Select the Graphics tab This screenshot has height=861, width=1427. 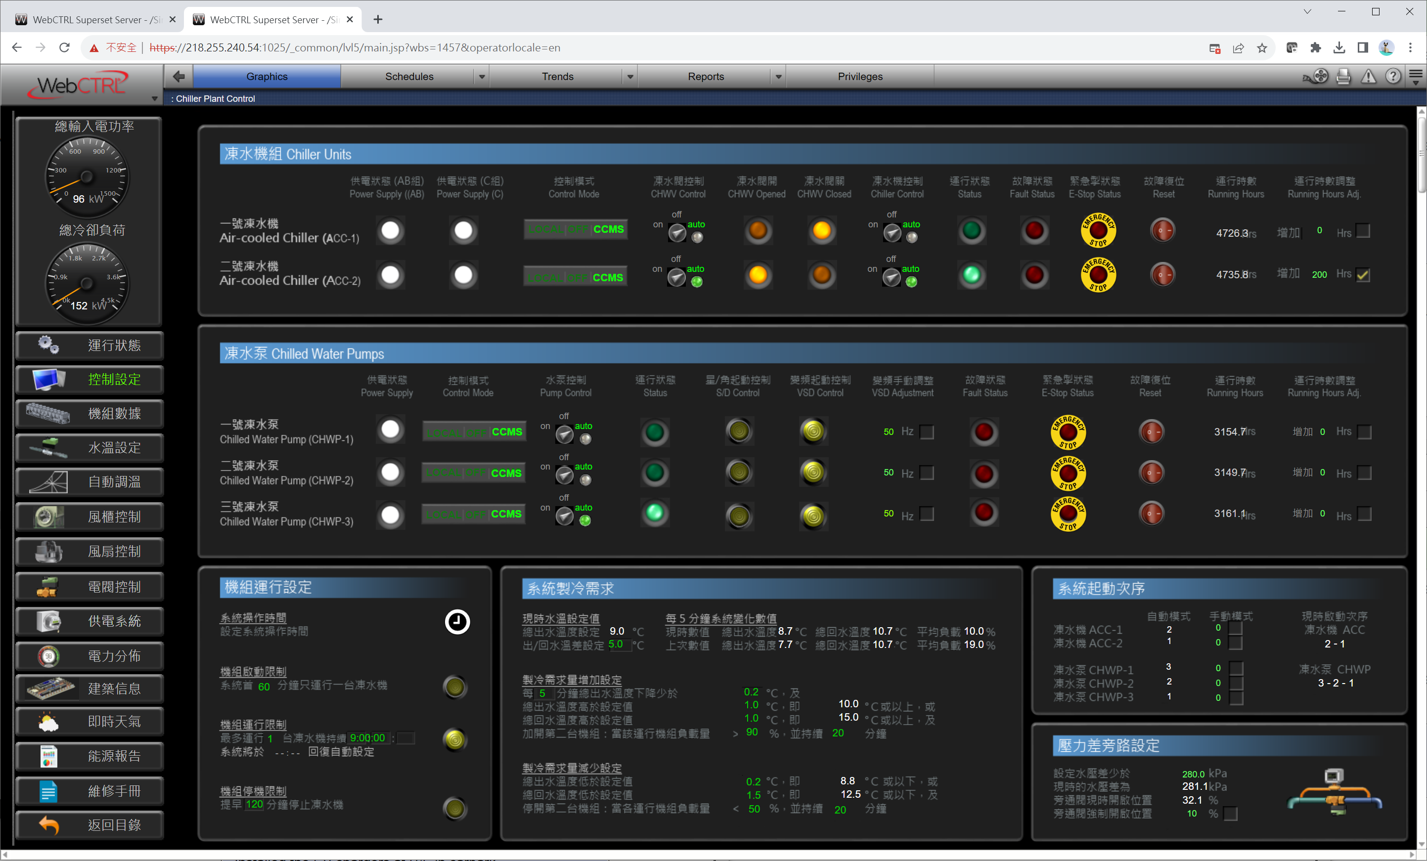267,77
